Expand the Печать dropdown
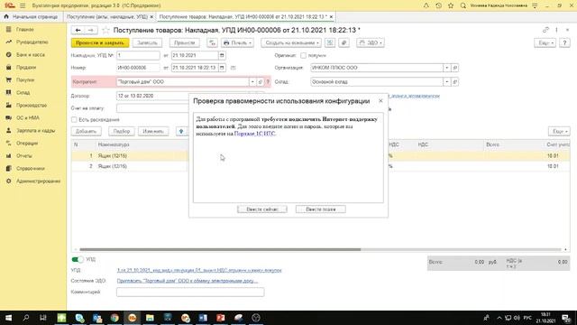577x325 pixels. point(237,42)
